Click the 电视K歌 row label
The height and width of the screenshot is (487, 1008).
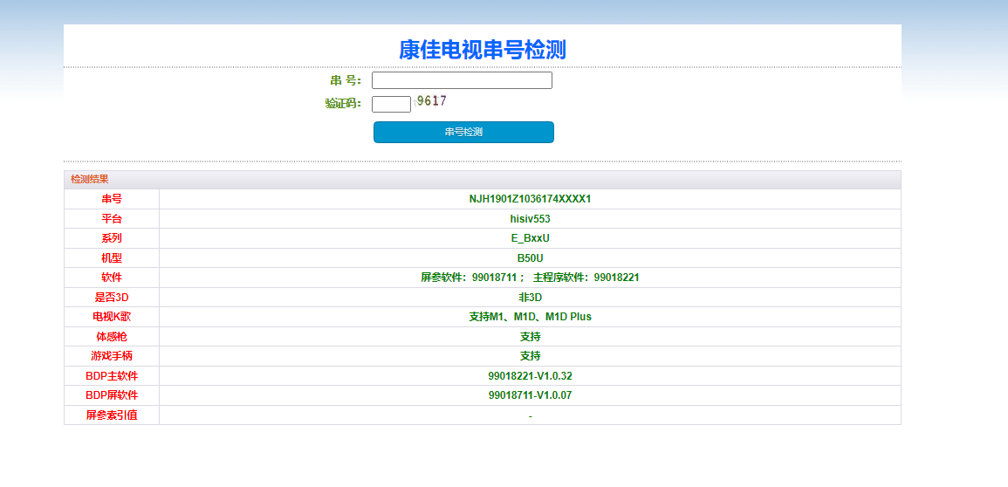[x=111, y=317]
